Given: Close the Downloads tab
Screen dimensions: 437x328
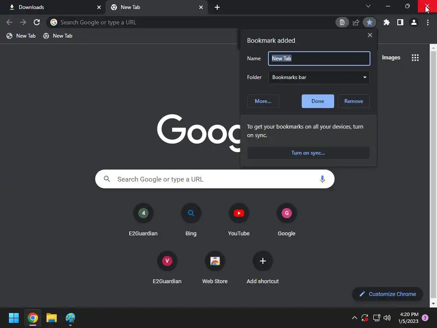Looking at the screenshot, I should [99, 7].
